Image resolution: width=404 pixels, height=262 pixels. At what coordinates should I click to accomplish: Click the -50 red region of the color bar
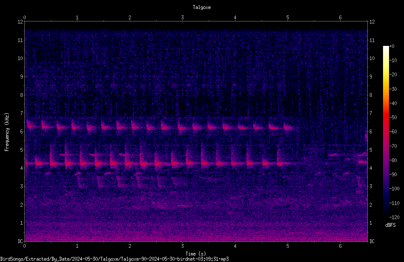tap(386, 117)
